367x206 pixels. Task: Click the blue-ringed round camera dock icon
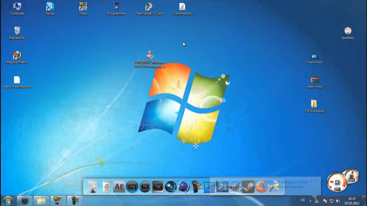pyautogui.click(x=132, y=187)
